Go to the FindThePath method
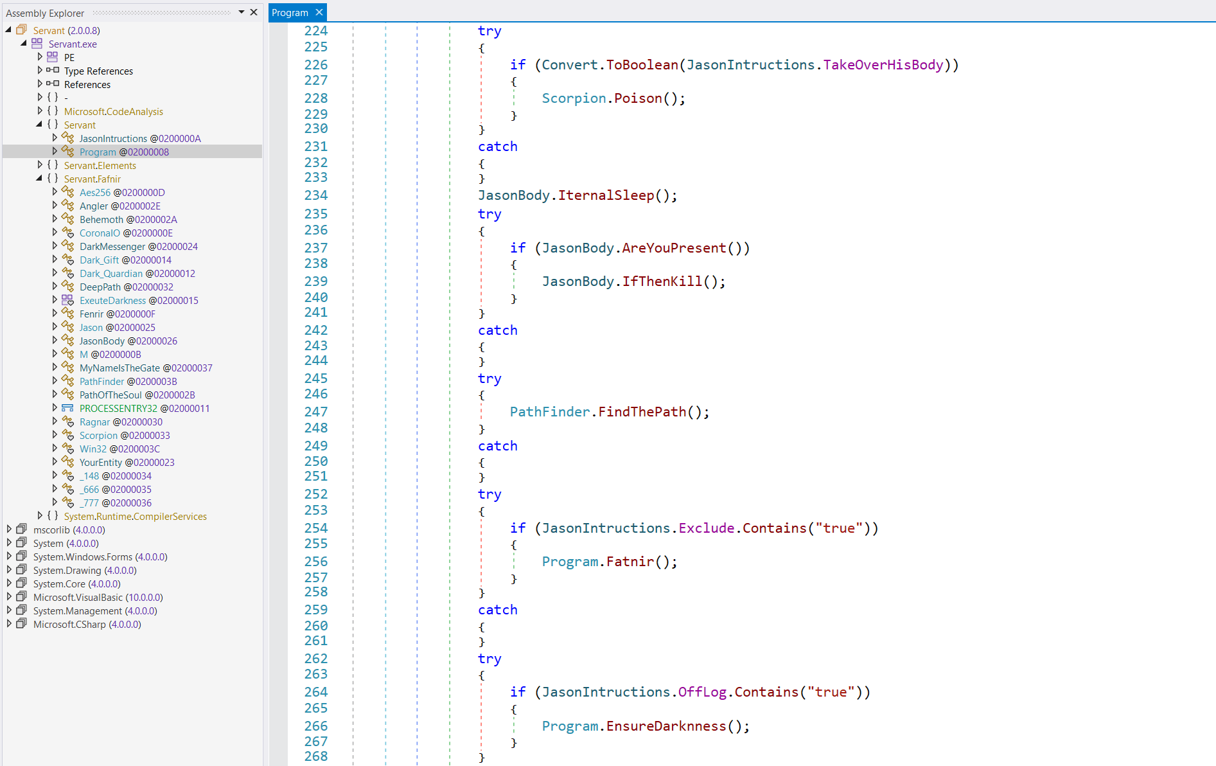The width and height of the screenshot is (1216, 766). click(642, 412)
